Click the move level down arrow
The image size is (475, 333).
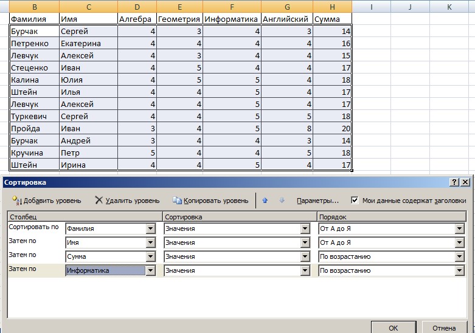(x=282, y=201)
